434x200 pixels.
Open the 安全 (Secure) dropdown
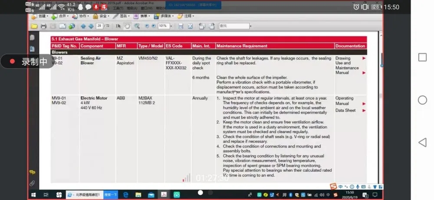(101, 16)
